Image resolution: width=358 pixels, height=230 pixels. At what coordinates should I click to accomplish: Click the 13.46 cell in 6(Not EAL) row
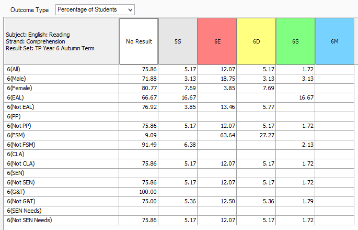point(217,107)
